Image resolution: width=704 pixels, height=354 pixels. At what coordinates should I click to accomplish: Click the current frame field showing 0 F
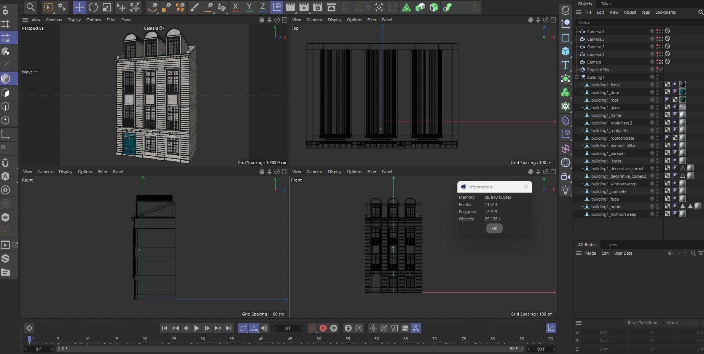(x=288, y=328)
